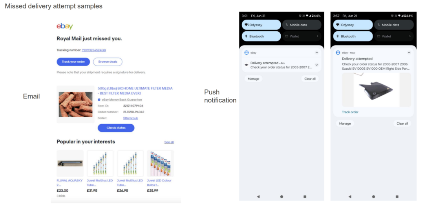Screen dimensions: 424x207
Task: Click the Track your order button
Action: (x=73, y=62)
